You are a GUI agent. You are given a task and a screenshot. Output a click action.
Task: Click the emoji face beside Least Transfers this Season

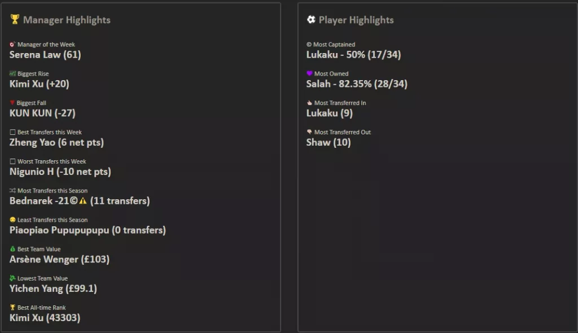12,220
